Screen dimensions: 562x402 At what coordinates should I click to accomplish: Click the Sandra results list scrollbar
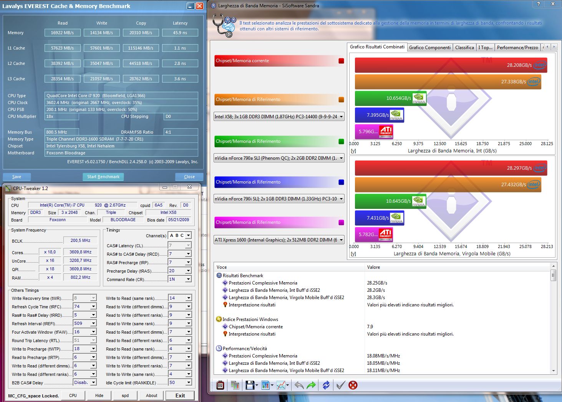(x=553, y=318)
